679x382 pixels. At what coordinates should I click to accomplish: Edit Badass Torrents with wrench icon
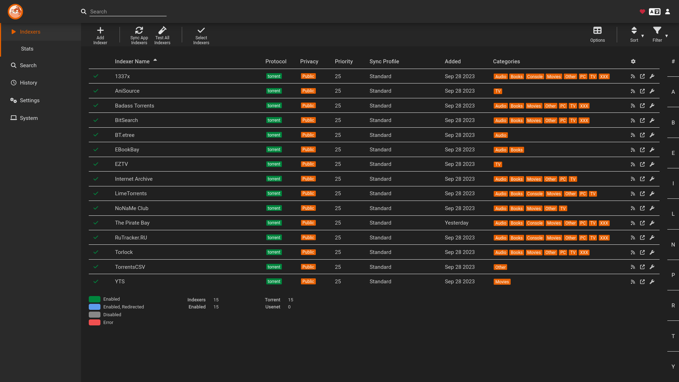point(652,106)
